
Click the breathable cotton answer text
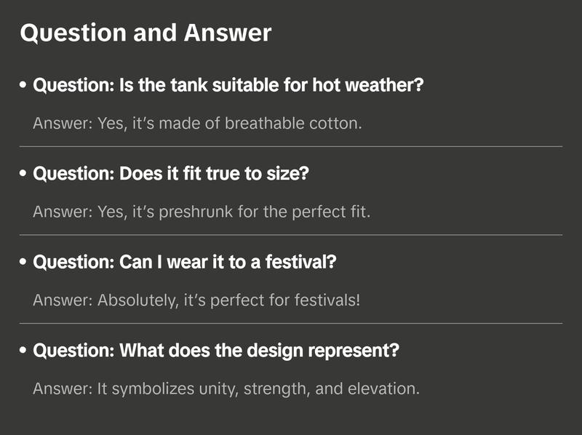coord(197,124)
